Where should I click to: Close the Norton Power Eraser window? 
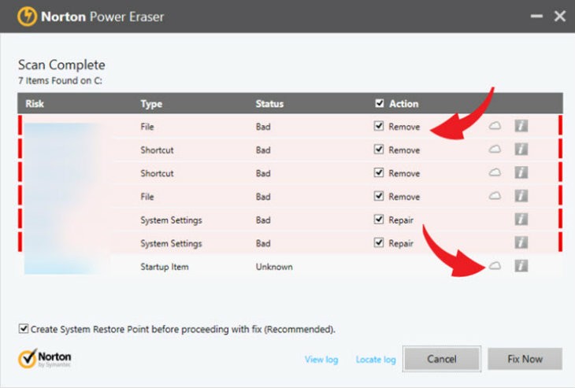(560, 16)
